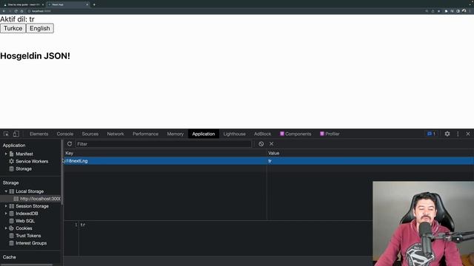Open the Network tab in DevTools
The height and width of the screenshot is (266, 474).
click(116, 134)
